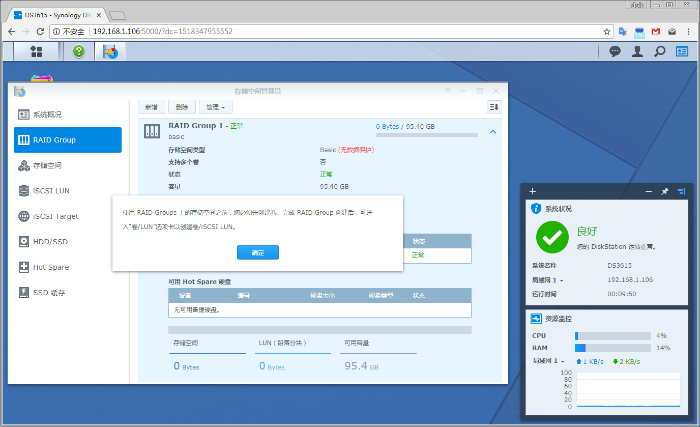Click the 无可用备援硬盘 row
This screenshot has height=427, width=700.
(320, 310)
